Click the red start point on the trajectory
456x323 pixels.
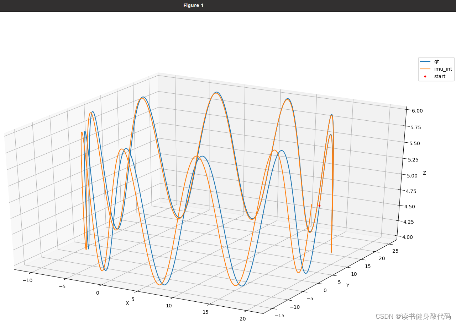coord(319,206)
